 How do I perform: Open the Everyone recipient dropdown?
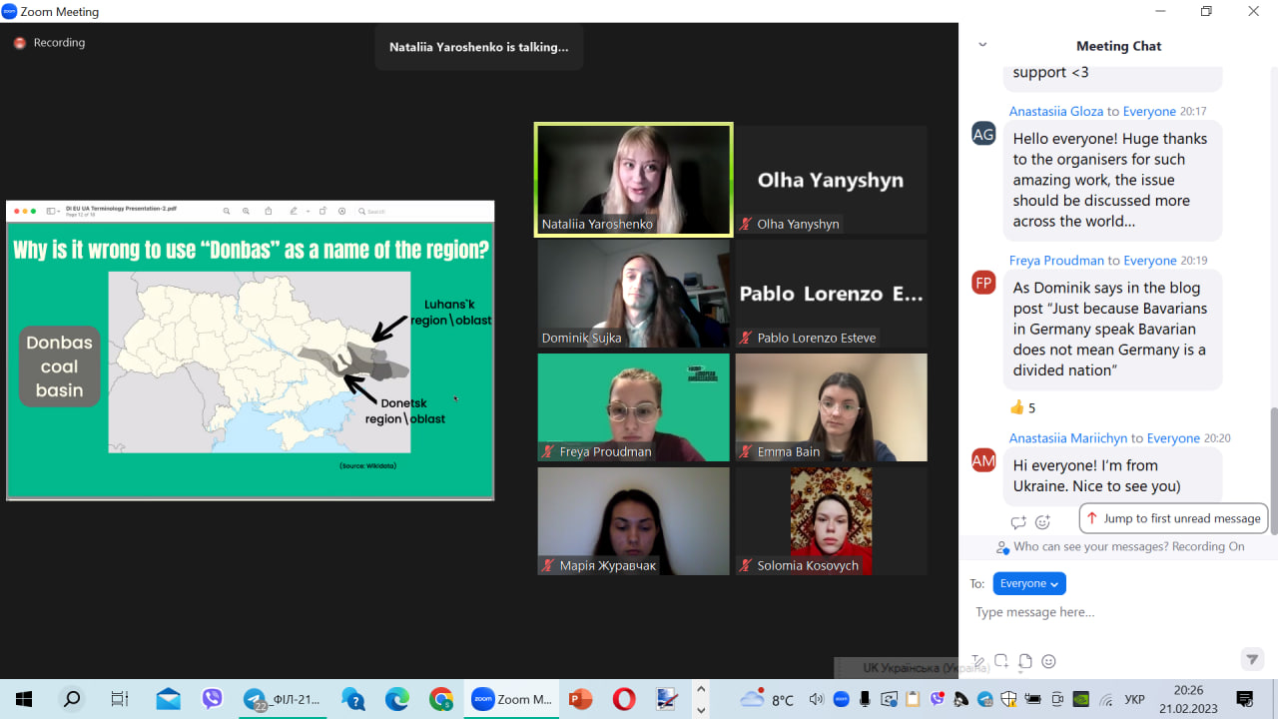click(1029, 583)
